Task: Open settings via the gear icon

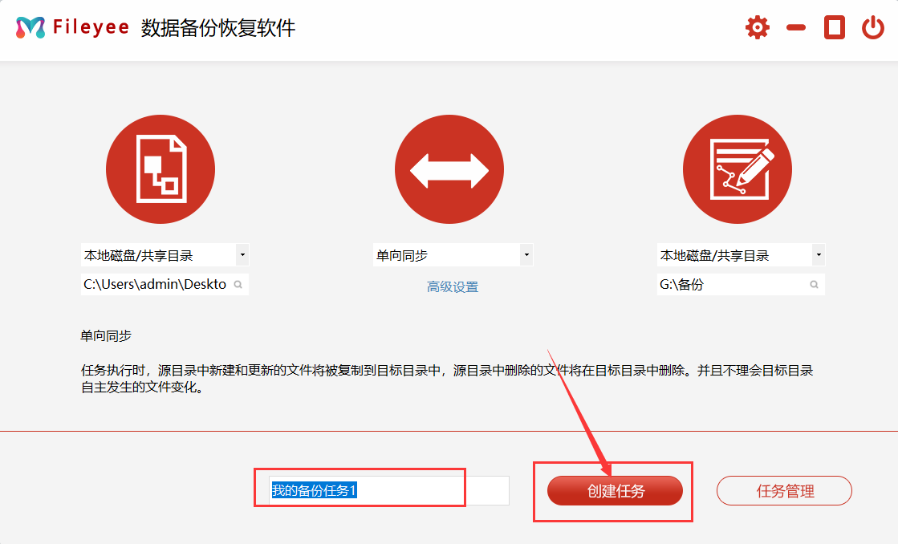Action: [757, 28]
